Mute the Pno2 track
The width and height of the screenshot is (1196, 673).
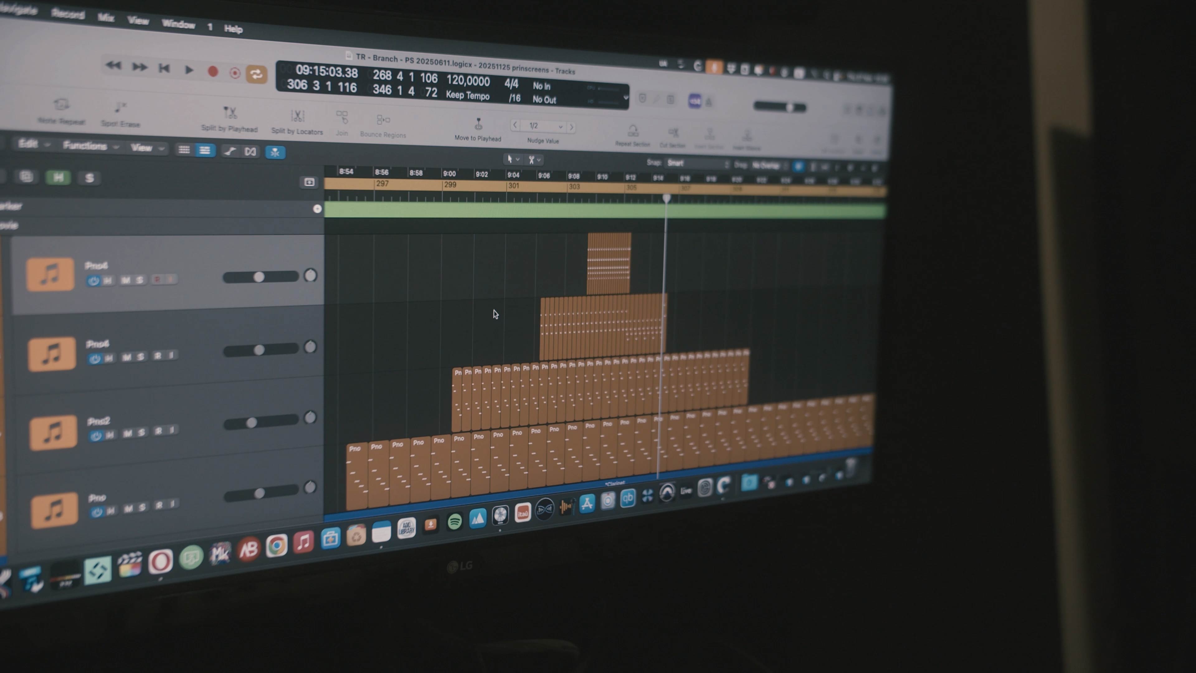(x=128, y=433)
